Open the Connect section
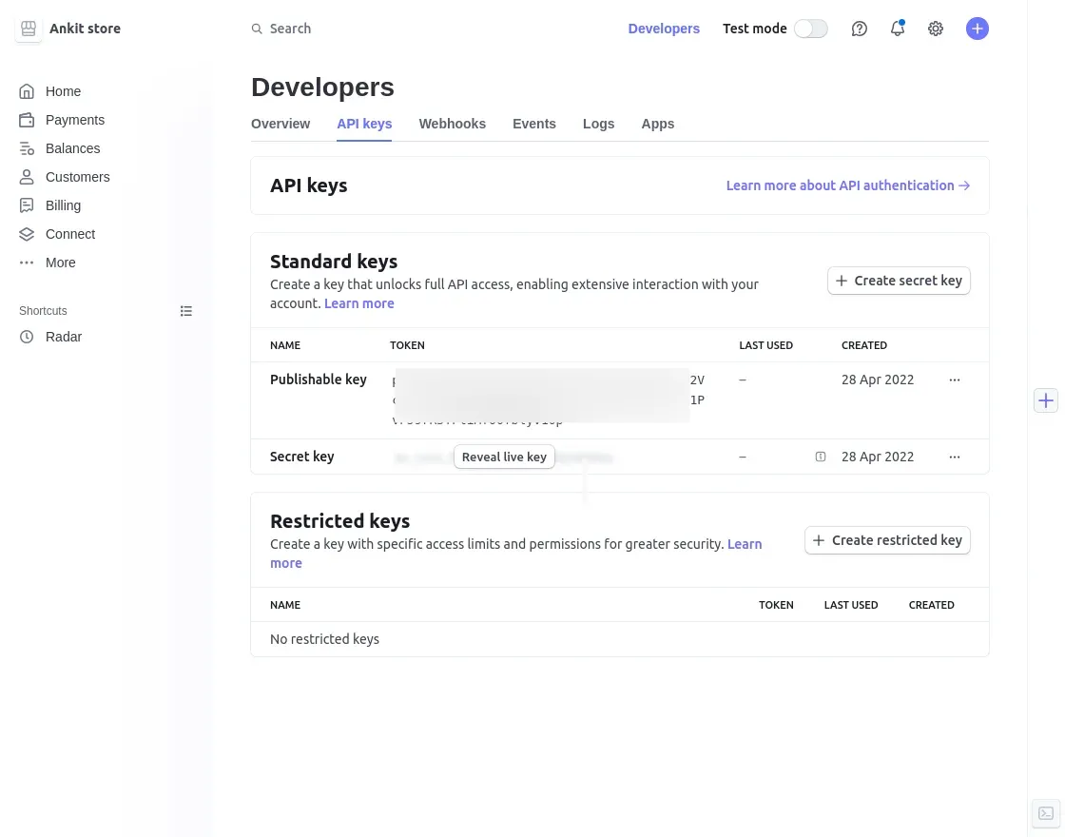This screenshot has width=1065, height=837. click(69, 234)
